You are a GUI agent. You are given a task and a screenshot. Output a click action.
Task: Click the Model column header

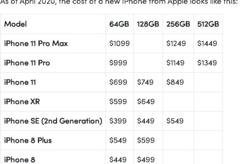pos(15,24)
